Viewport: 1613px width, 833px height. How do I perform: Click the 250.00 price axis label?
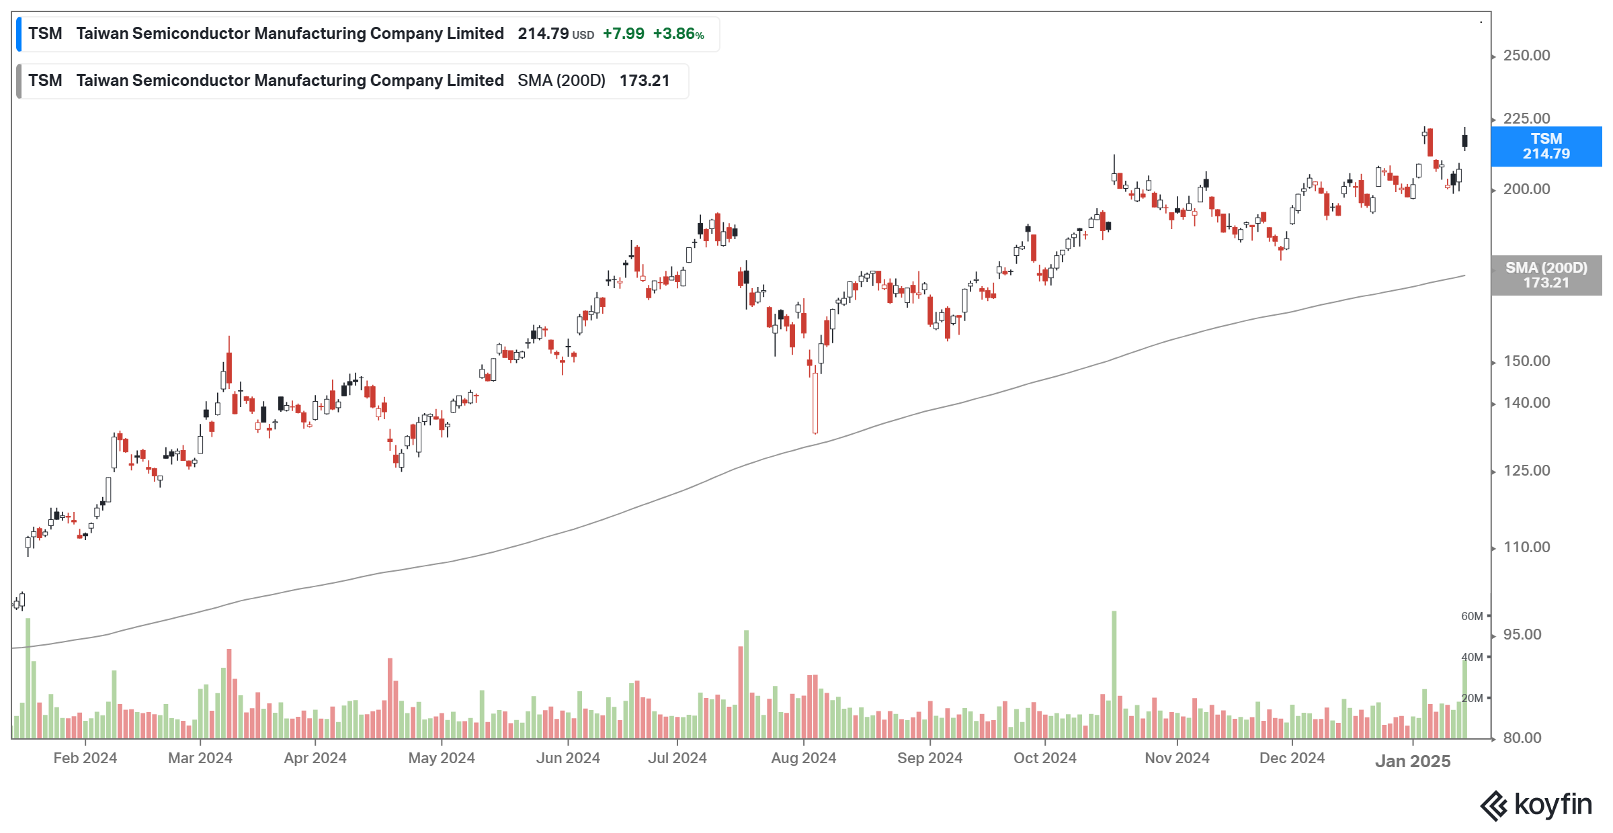point(1526,56)
